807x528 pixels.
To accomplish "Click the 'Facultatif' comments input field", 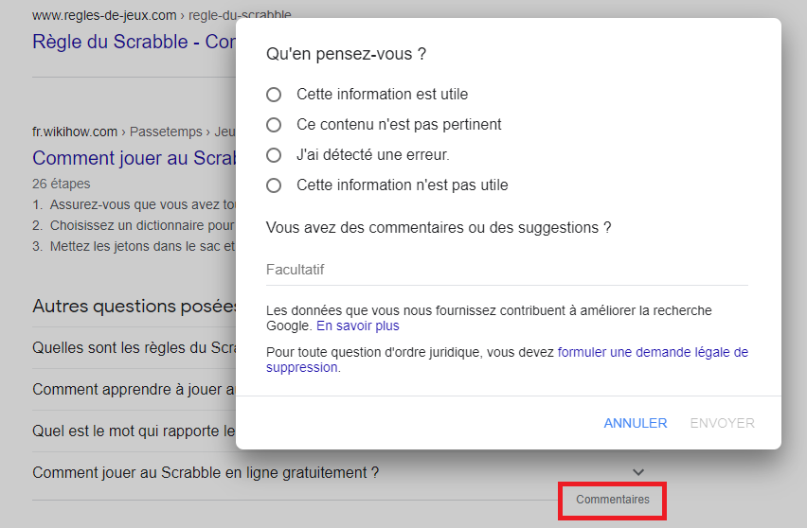I will pyautogui.click(x=507, y=270).
